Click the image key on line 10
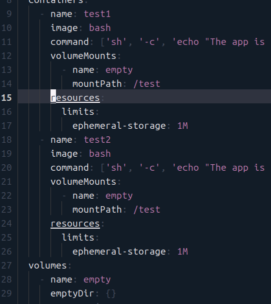 pos(64,28)
